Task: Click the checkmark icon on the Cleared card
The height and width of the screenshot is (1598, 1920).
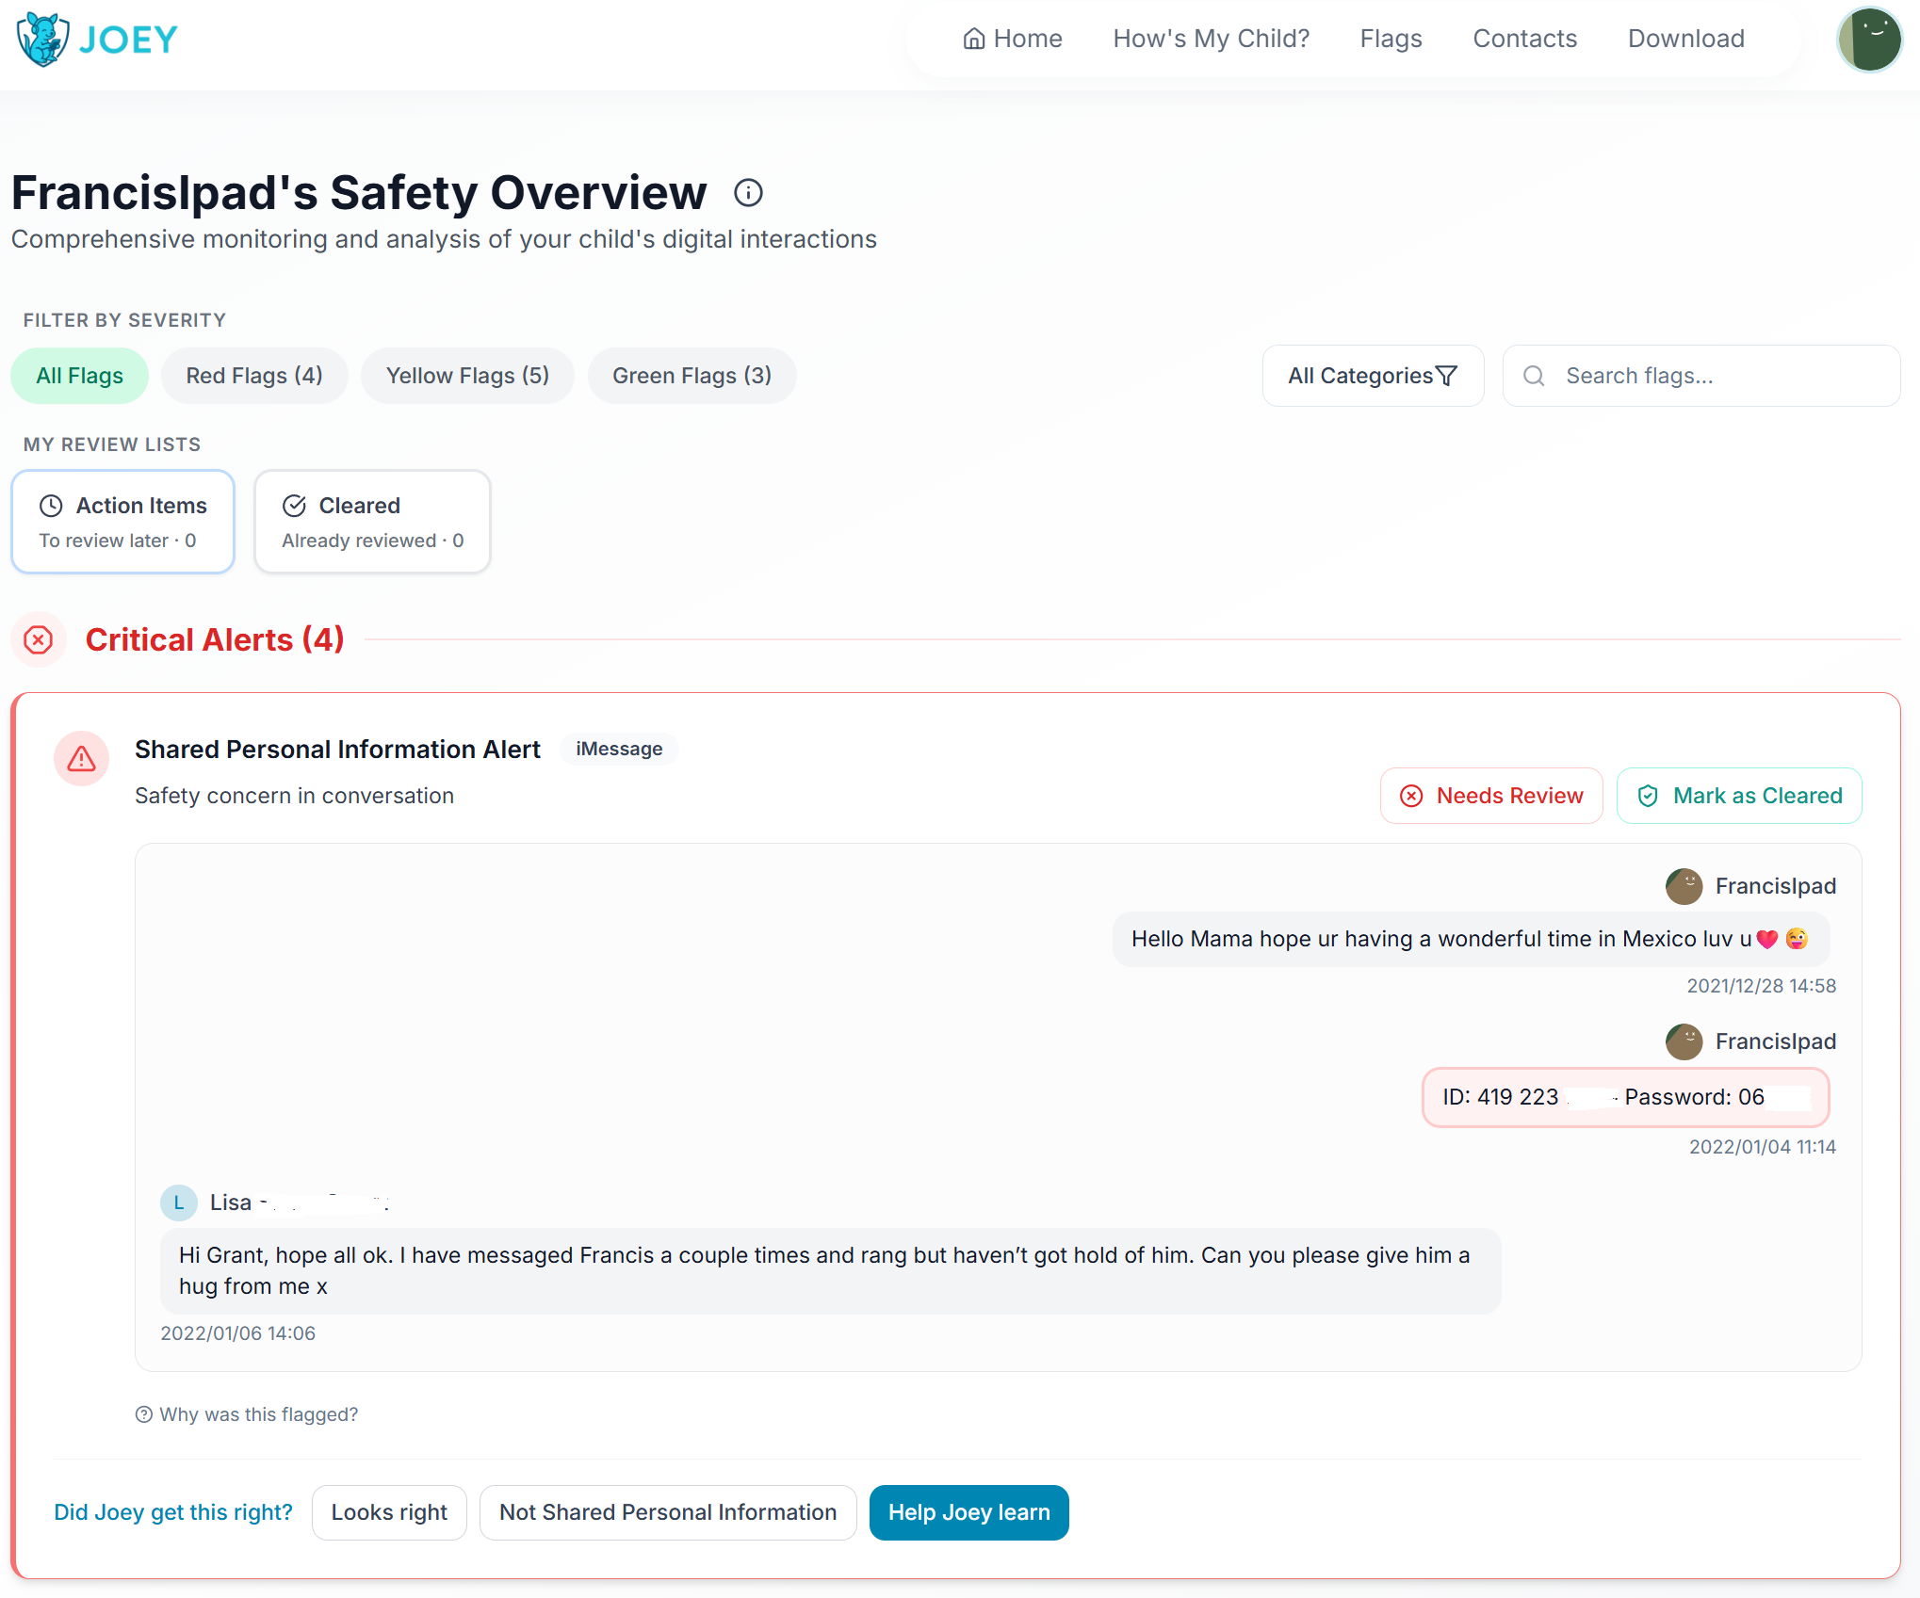Action: (x=293, y=506)
